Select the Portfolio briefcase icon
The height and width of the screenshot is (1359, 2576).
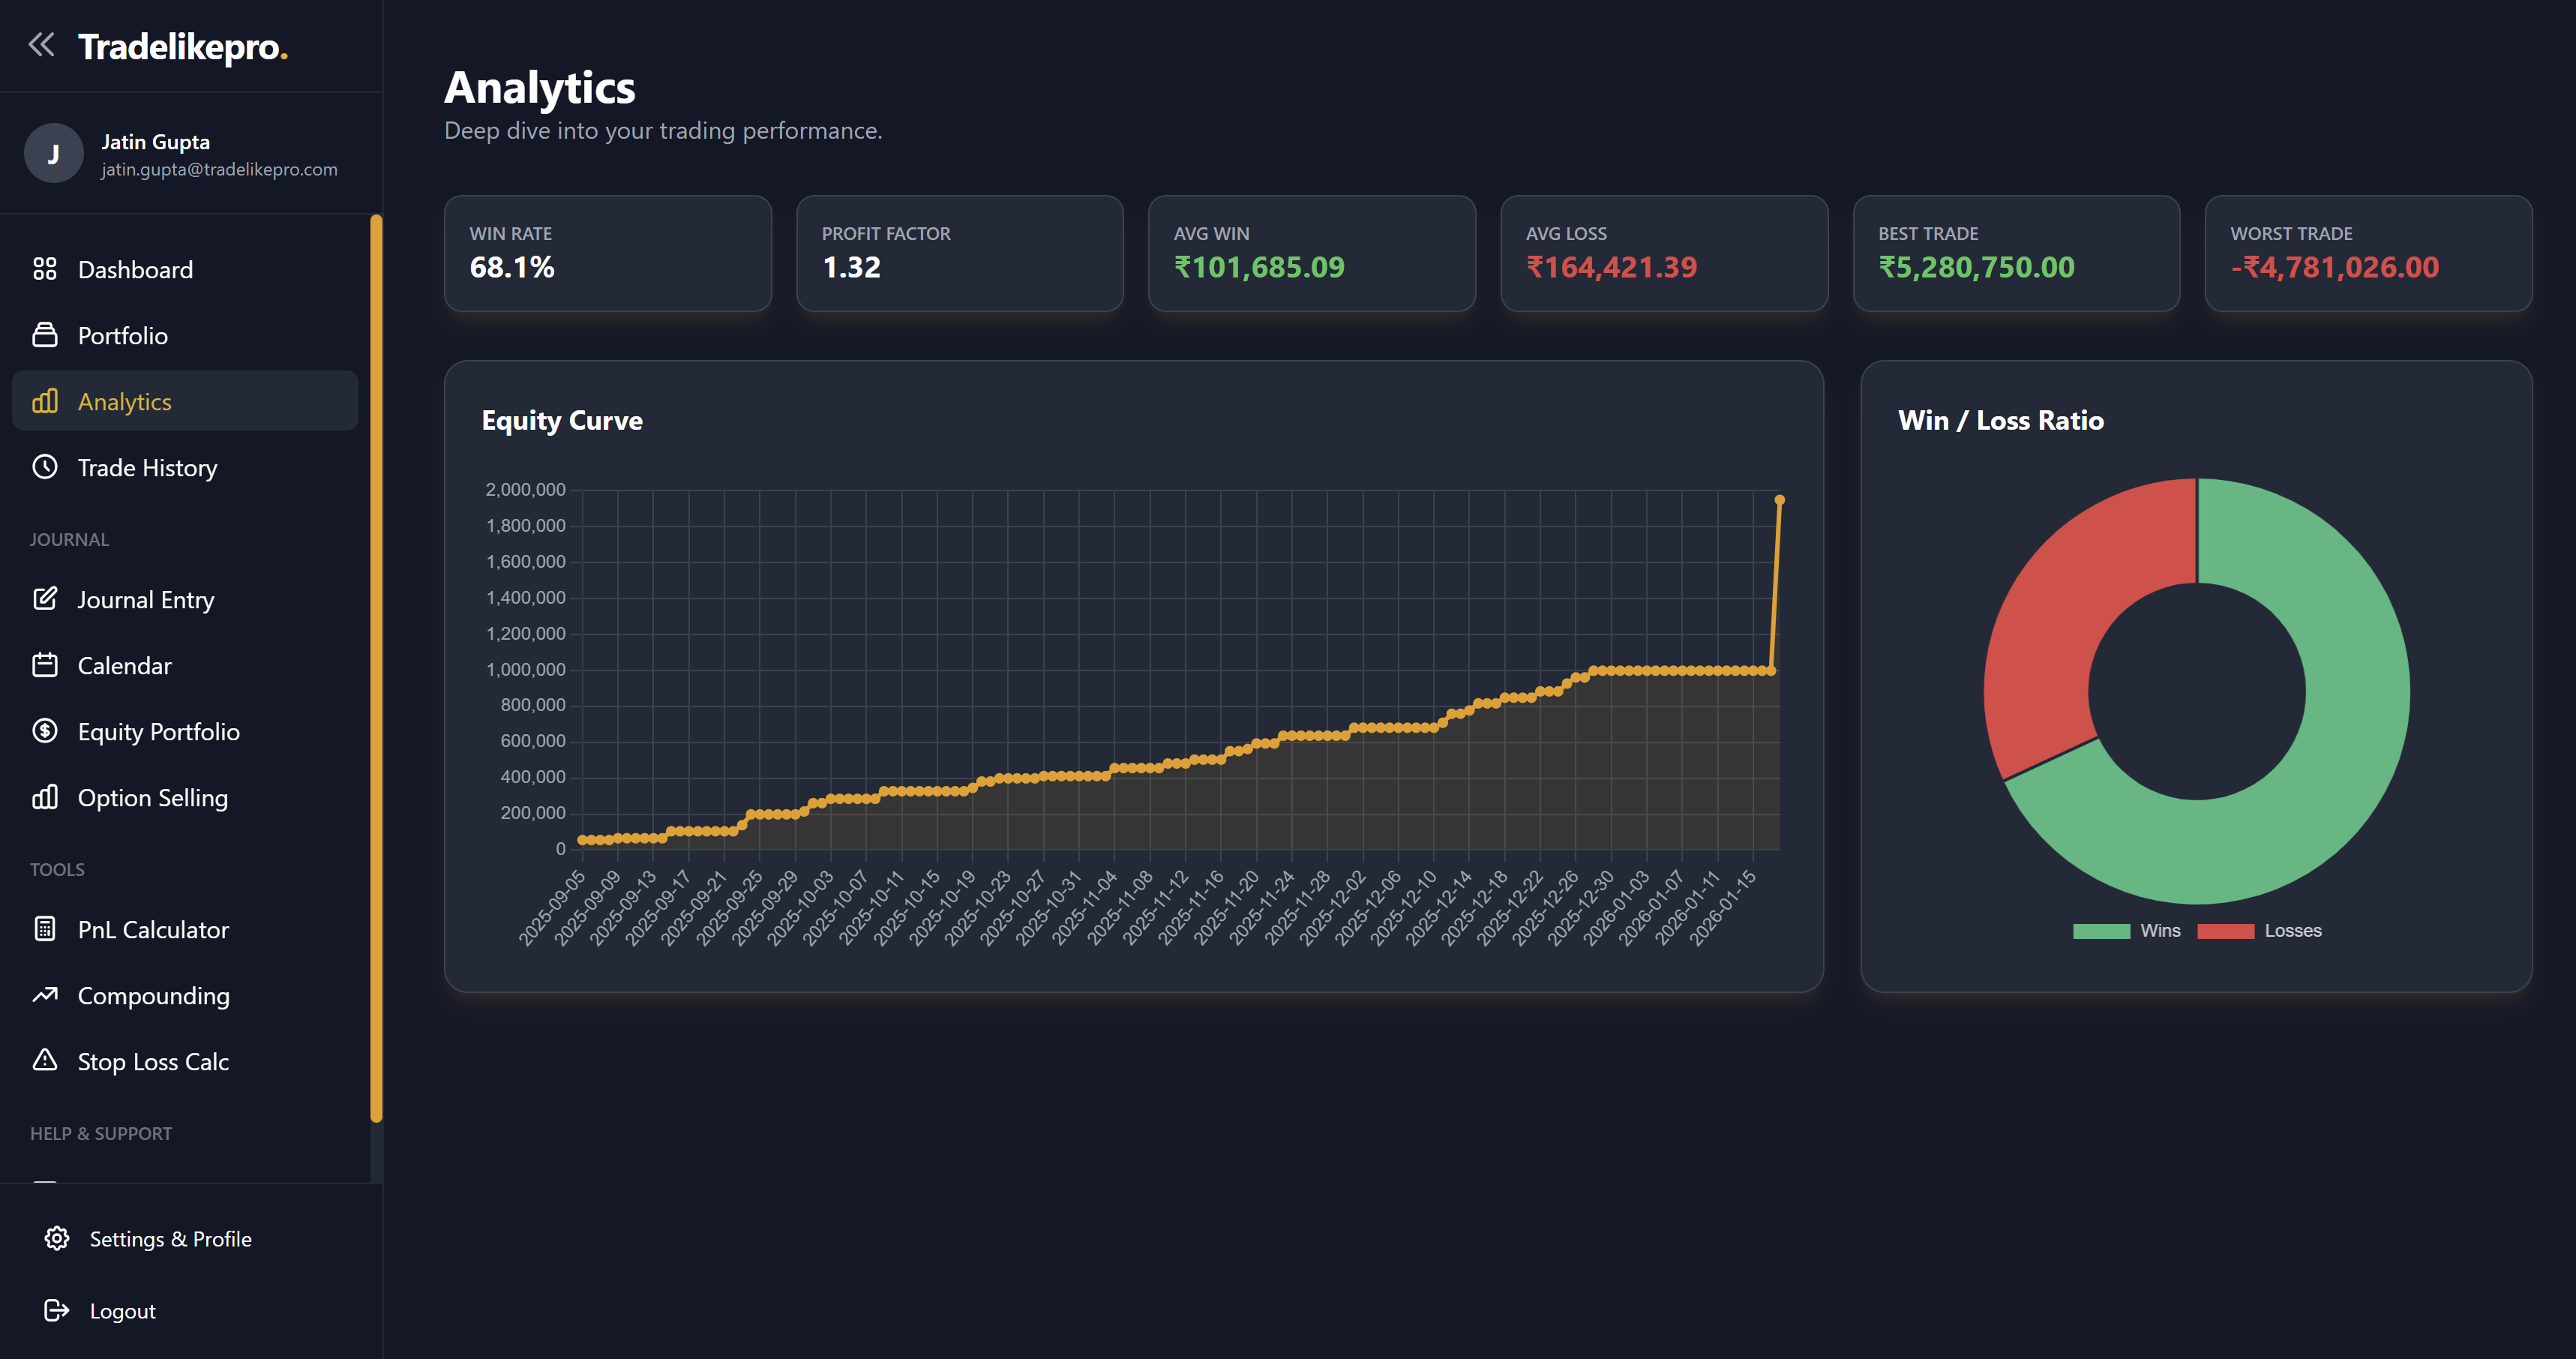pyautogui.click(x=46, y=335)
